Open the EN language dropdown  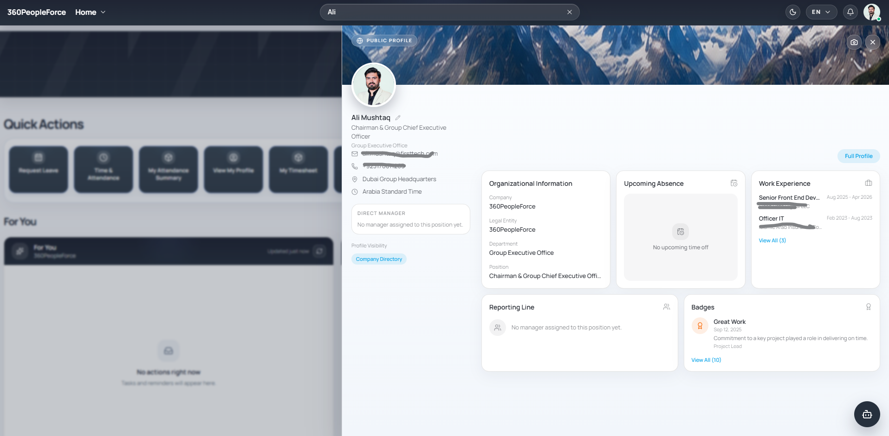click(x=821, y=12)
